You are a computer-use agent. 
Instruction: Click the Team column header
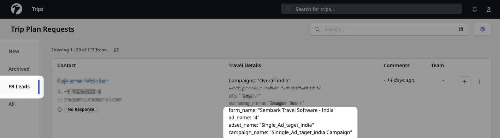[437, 65]
